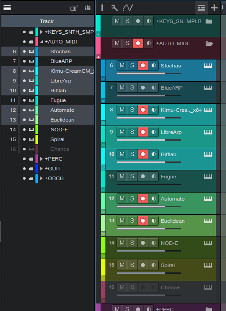Open LibreArp instrument keyboard icon
This screenshot has width=226, height=311.
coord(208,132)
